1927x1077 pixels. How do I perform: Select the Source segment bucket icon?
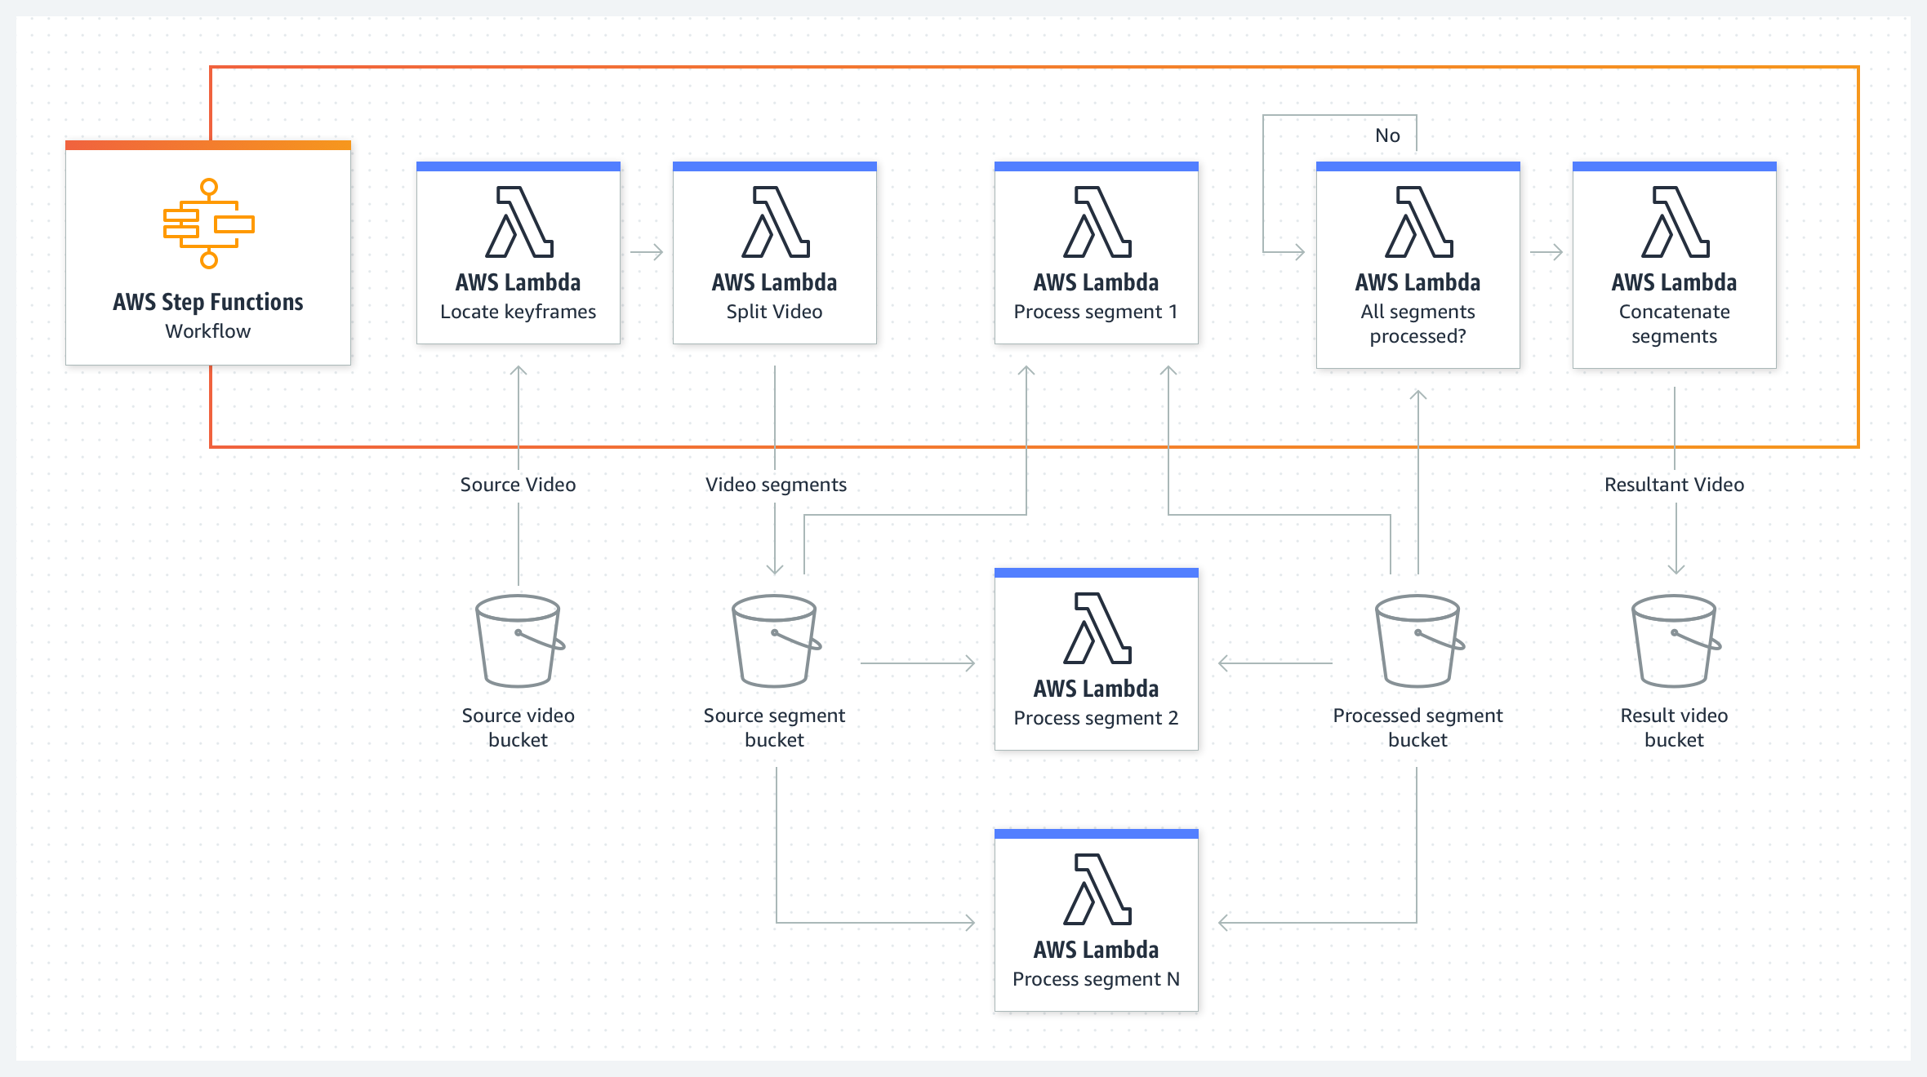tap(776, 641)
